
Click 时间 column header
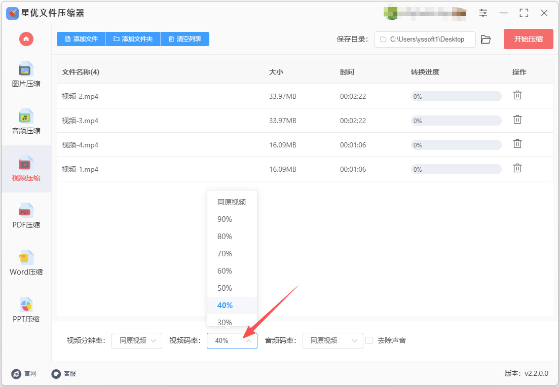pyautogui.click(x=347, y=72)
